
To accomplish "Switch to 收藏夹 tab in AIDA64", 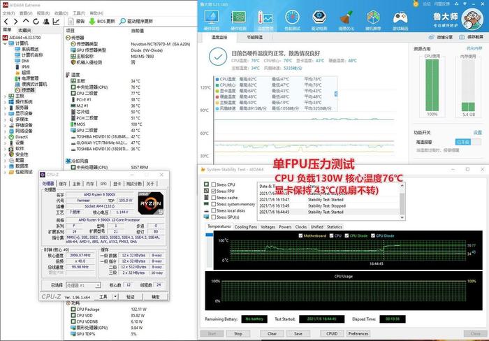I will [25, 30].
